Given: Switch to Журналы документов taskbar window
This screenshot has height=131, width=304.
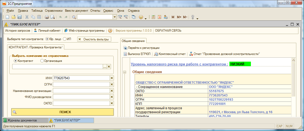Looking at the screenshot, I should [25, 120].
